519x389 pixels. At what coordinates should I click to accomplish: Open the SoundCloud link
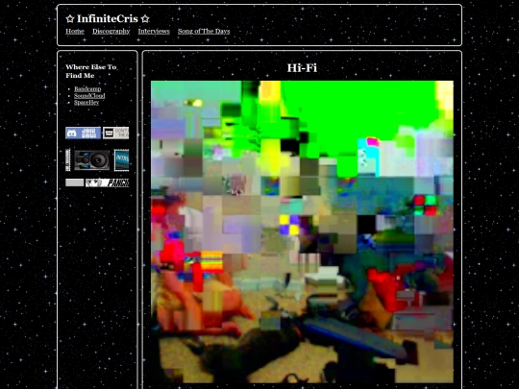coord(89,96)
